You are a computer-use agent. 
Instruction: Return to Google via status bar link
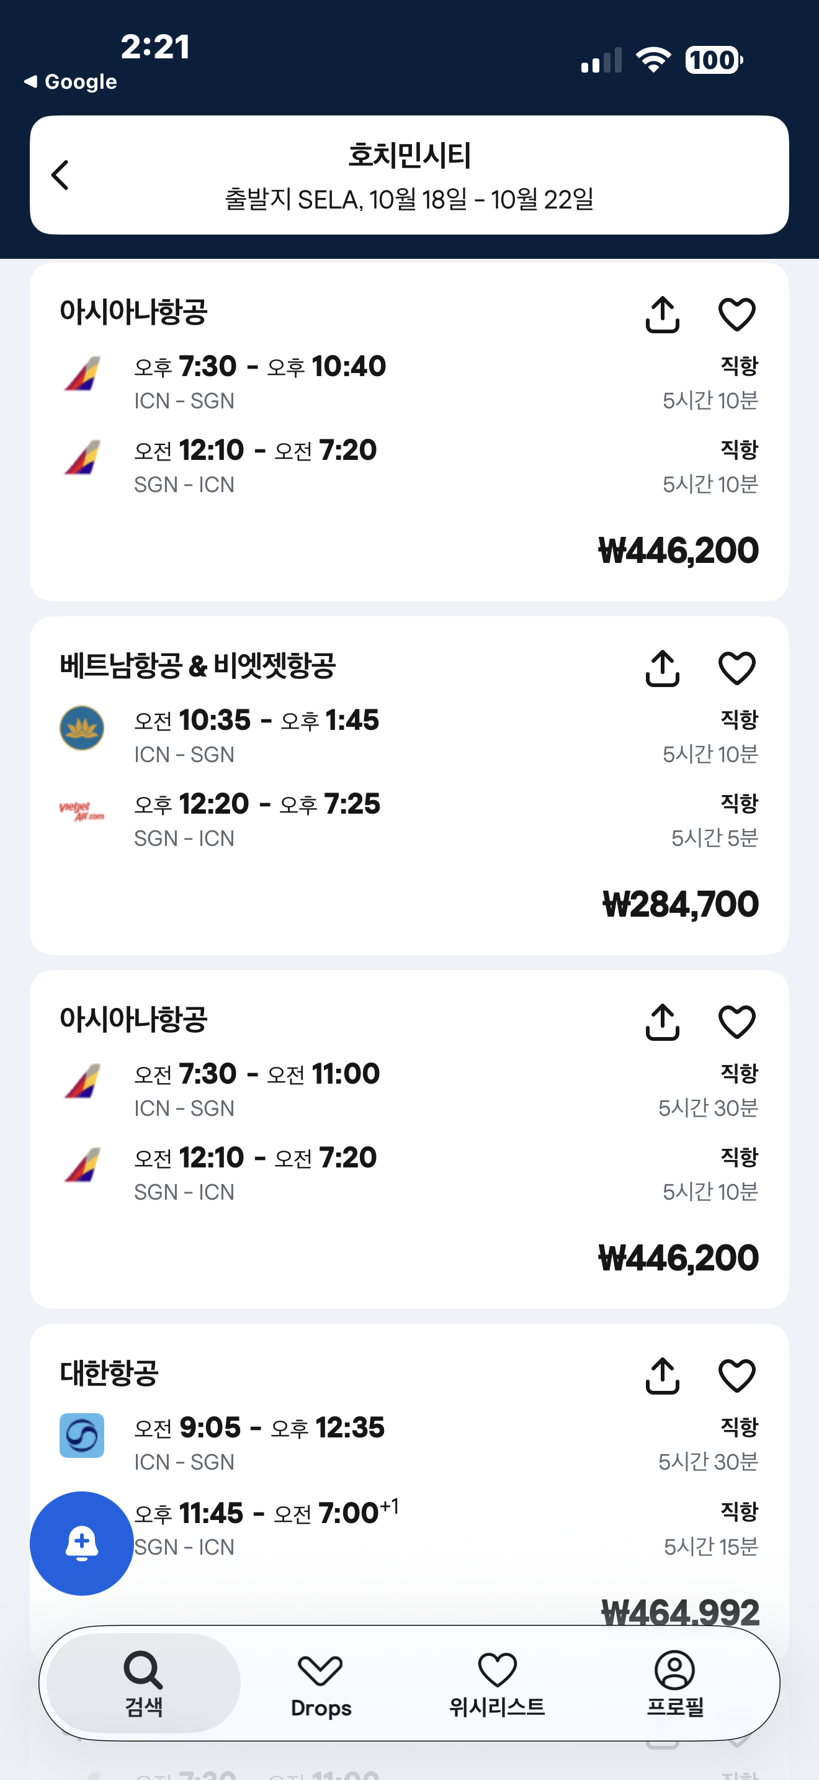(71, 81)
